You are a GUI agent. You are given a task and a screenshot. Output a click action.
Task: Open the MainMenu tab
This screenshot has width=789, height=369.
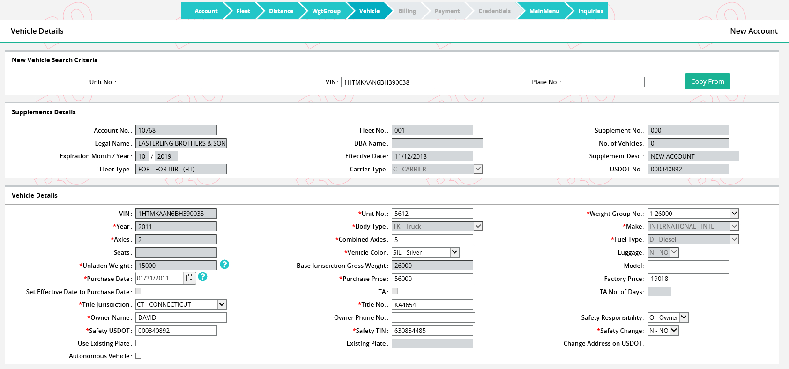[x=544, y=11]
